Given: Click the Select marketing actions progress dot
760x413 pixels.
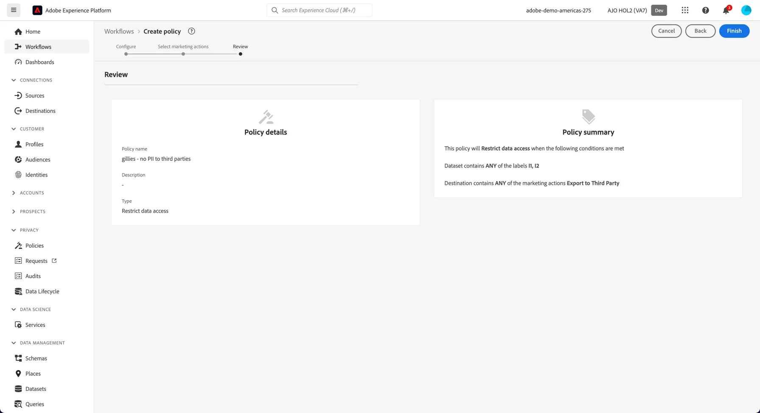Looking at the screenshot, I should tap(183, 54).
